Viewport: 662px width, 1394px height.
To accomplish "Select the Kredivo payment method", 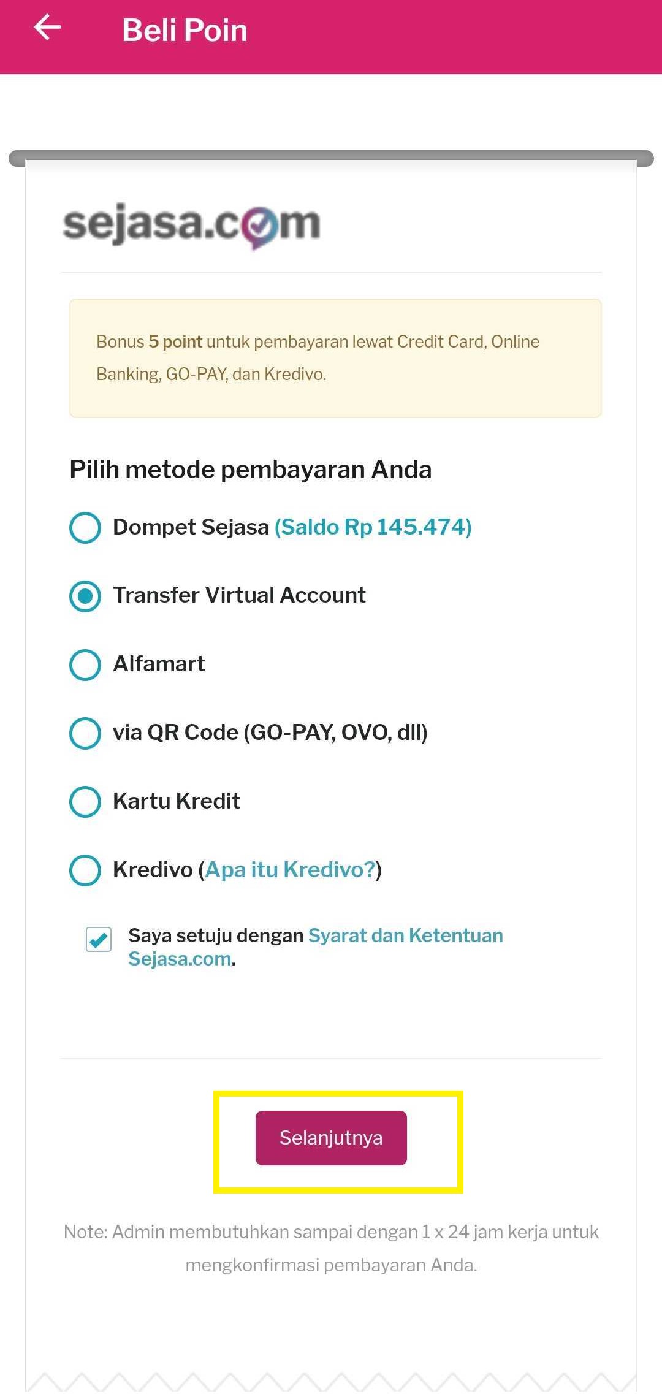I will (x=86, y=870).
